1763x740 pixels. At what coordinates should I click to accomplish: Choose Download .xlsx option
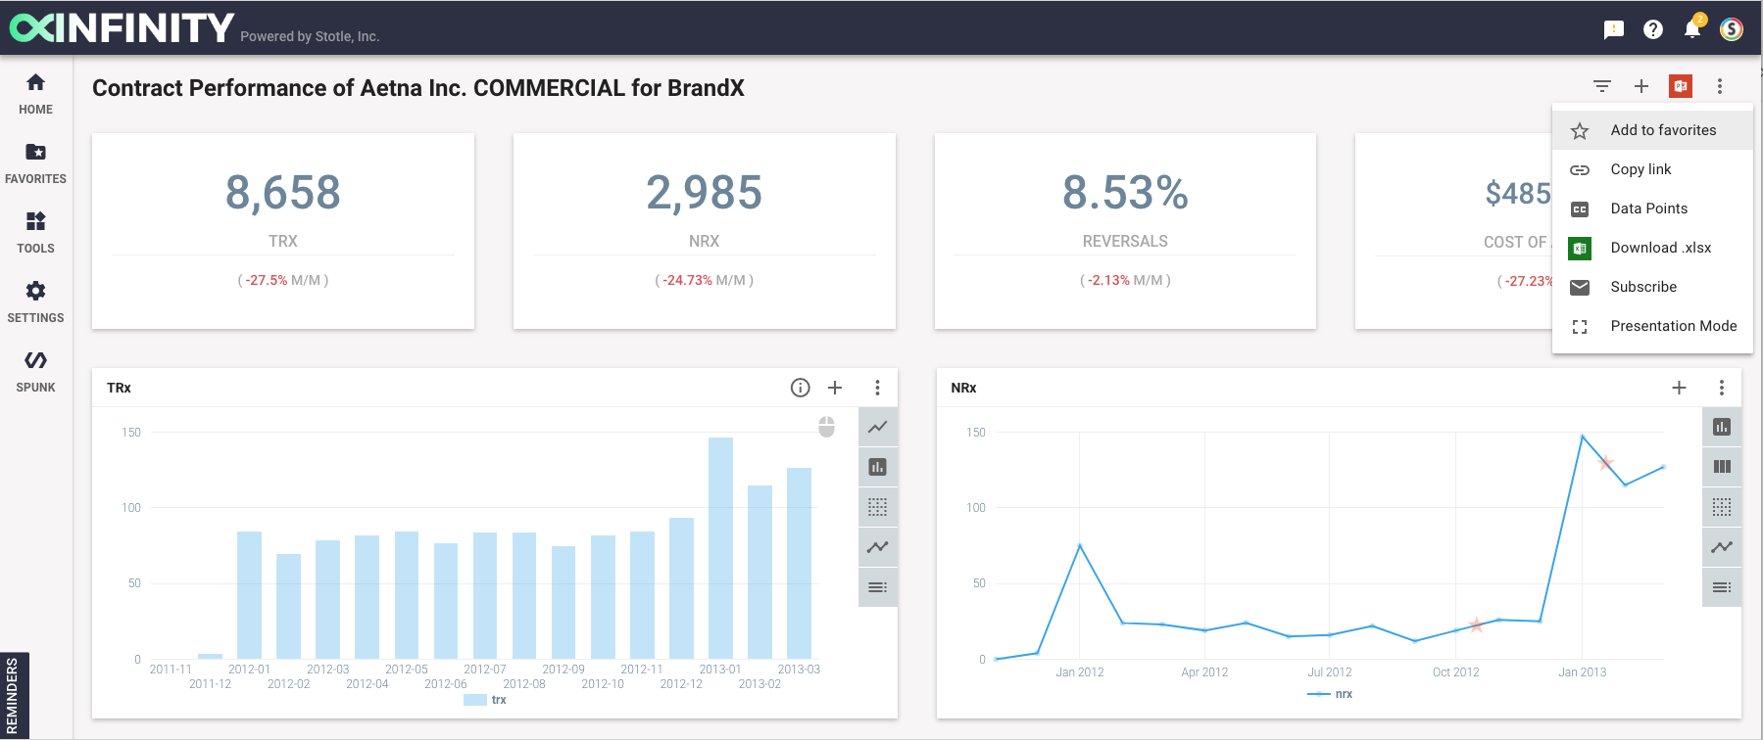[x=1652, y=248]
